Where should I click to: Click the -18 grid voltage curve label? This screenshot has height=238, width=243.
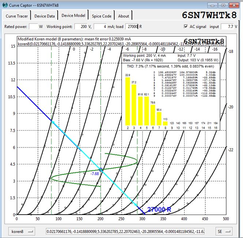[x=231, y=51]
